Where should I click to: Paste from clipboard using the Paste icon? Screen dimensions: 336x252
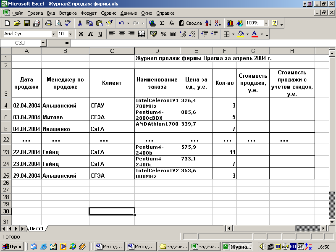tap(100, 23)
